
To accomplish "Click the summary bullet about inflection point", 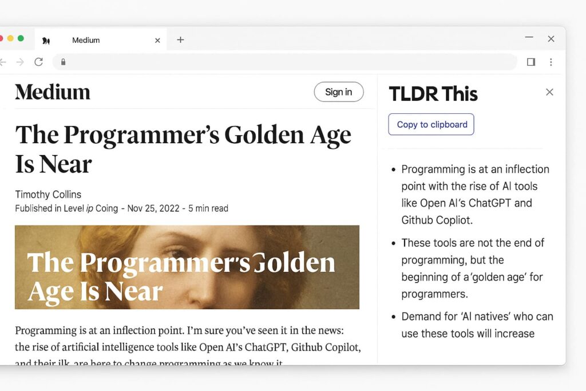I will point(475,195).
